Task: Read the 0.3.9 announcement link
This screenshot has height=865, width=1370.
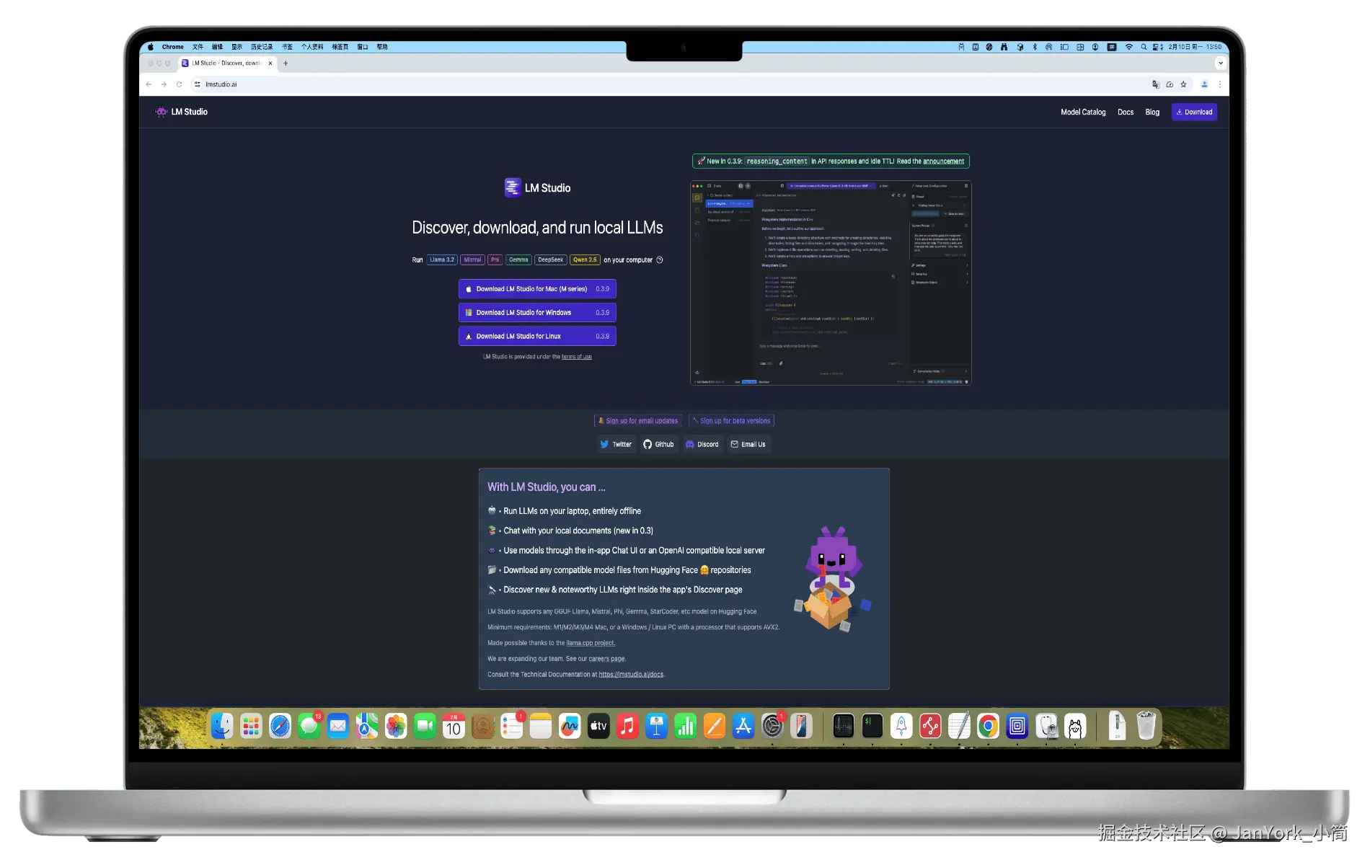Action: [943, 161]
